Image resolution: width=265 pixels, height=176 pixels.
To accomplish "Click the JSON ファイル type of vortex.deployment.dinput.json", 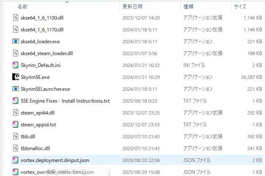I will (197, 160).
